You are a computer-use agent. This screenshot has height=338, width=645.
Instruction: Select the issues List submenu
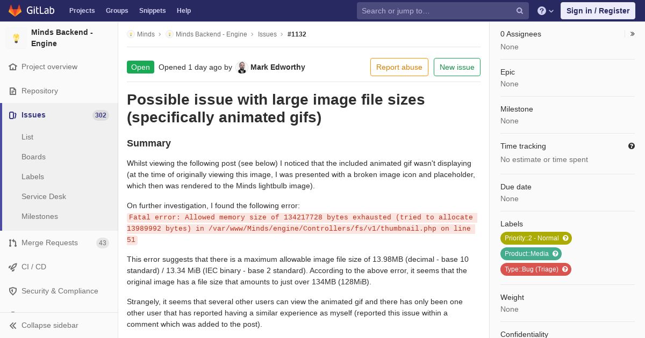(27, 137)
